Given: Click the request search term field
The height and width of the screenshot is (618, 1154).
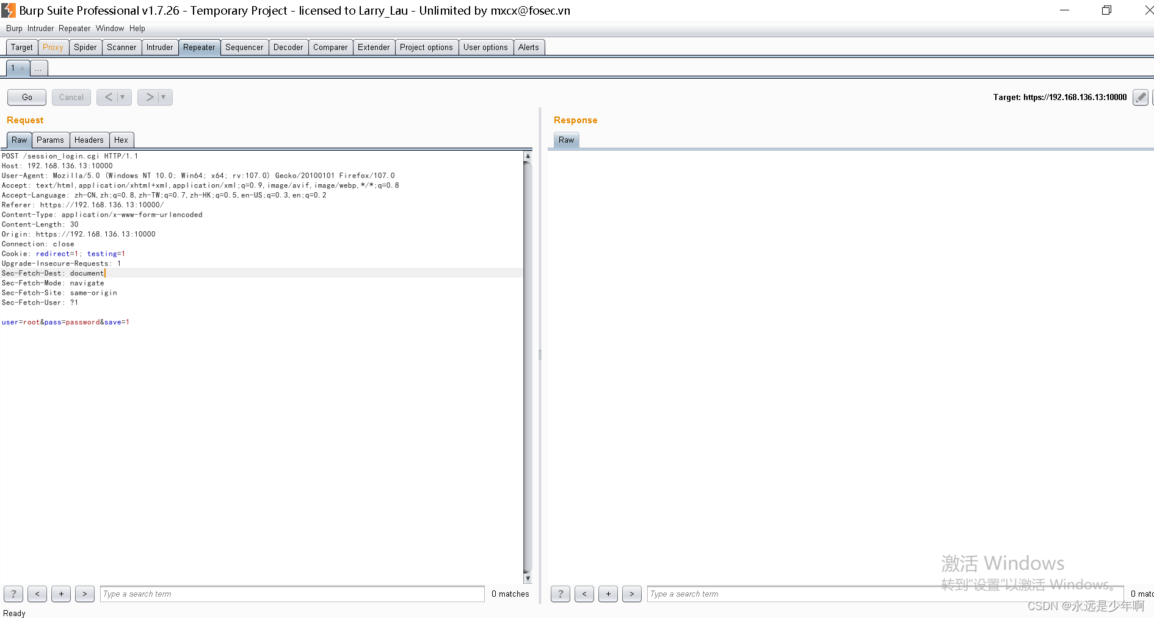Looking at the screenshot, I should (292, 594).
